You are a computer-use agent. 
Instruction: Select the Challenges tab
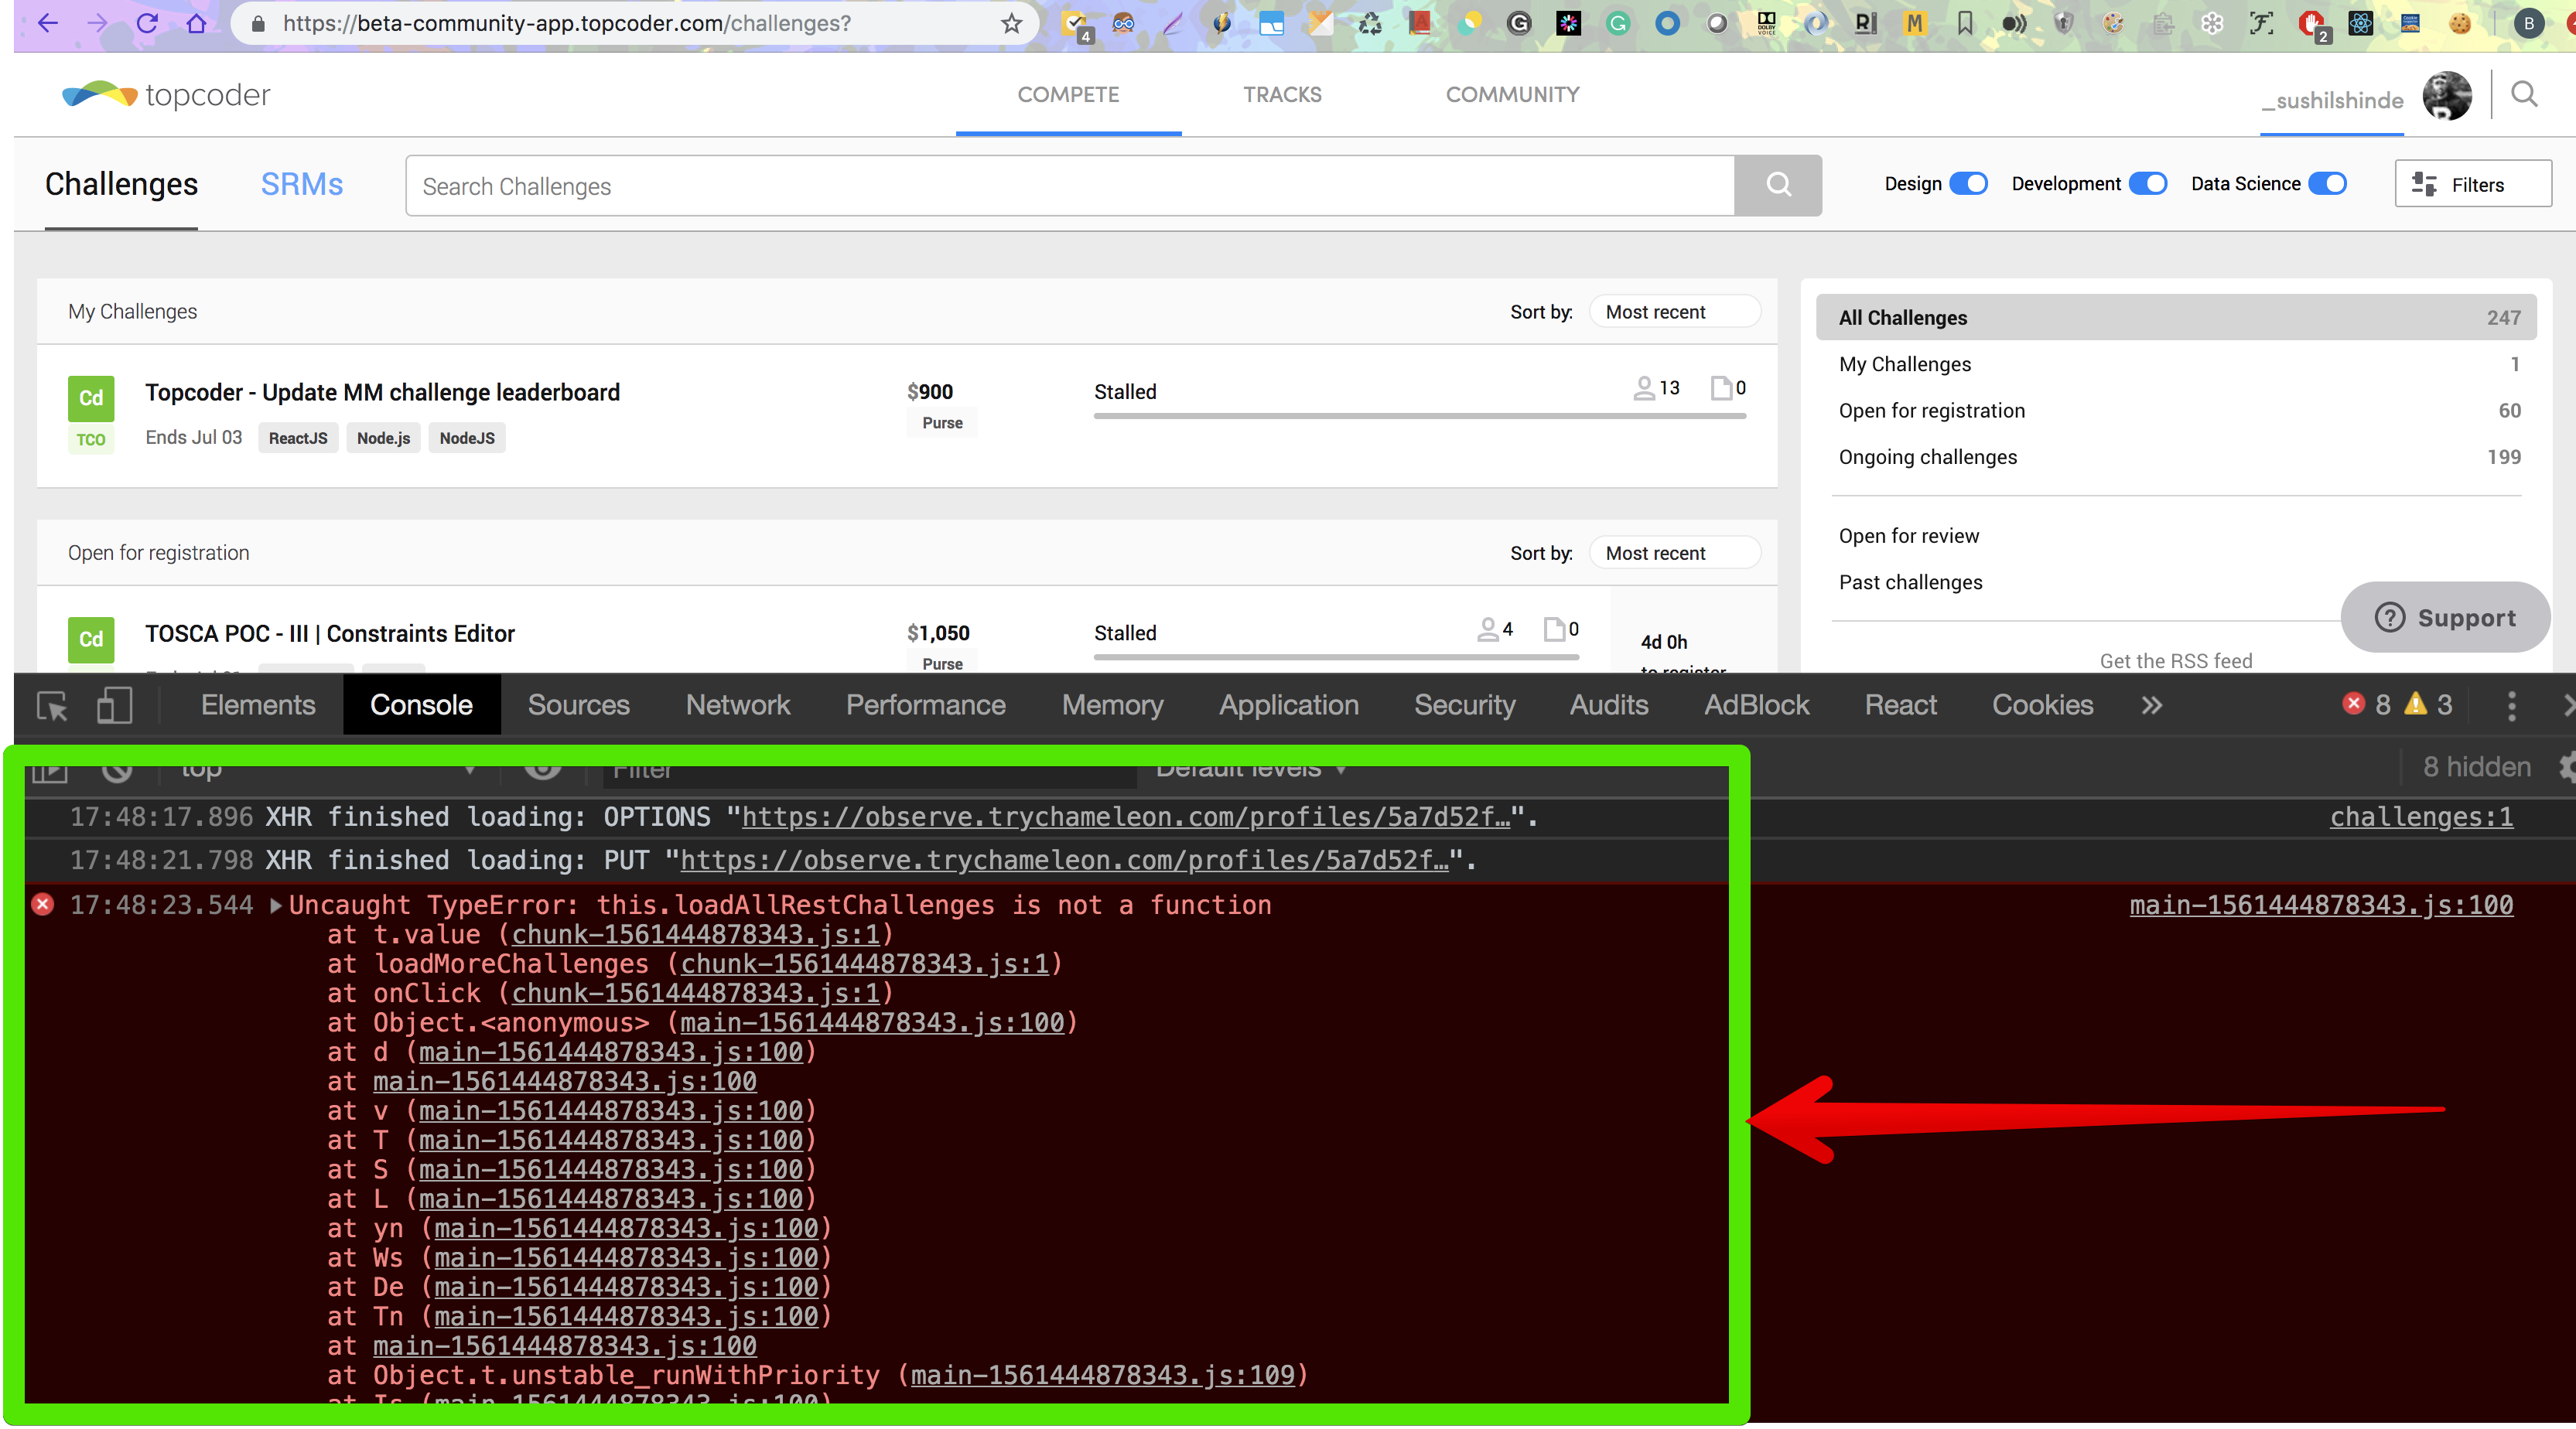coord(121,184)
